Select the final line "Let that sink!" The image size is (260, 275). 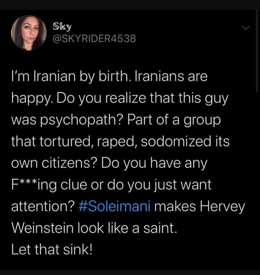pyautogui.click(x=52, y=249)
